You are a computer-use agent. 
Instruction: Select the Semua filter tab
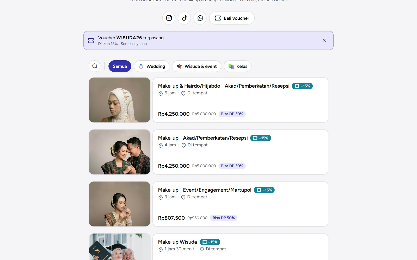pyautogui.click(x=120, y=66)
